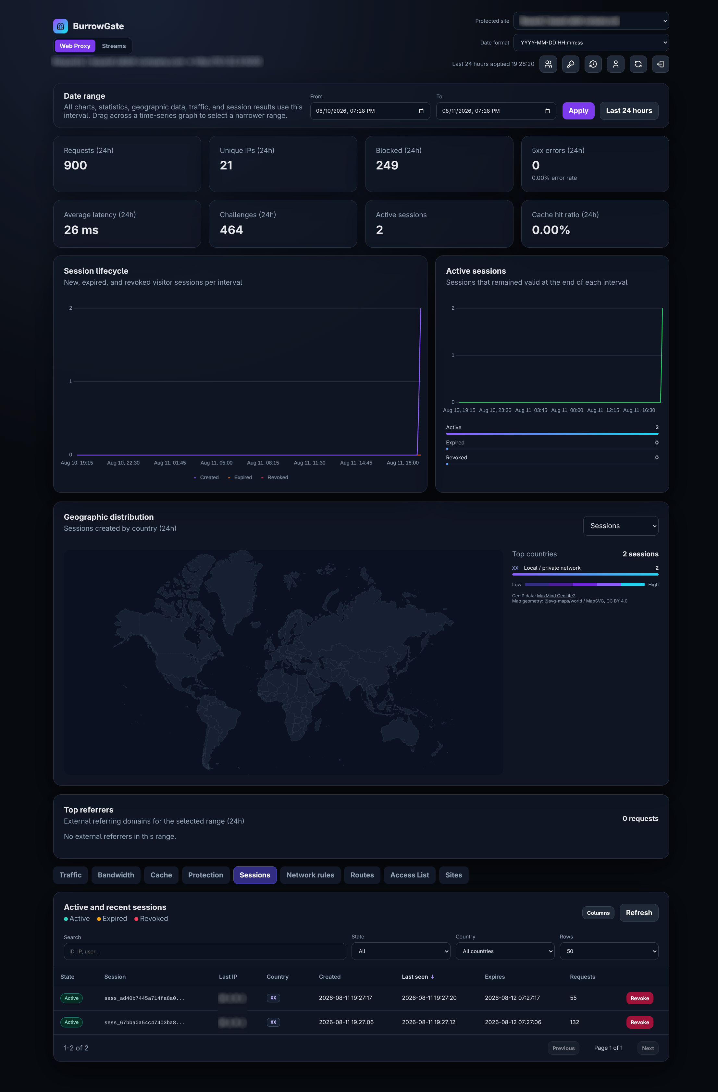Open the All countries filter dropdown
This screenshot has width=718, height=1092.
[505, 951]
